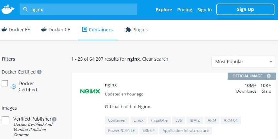Enable the Docker Certified checkbox

coord(5,84)
